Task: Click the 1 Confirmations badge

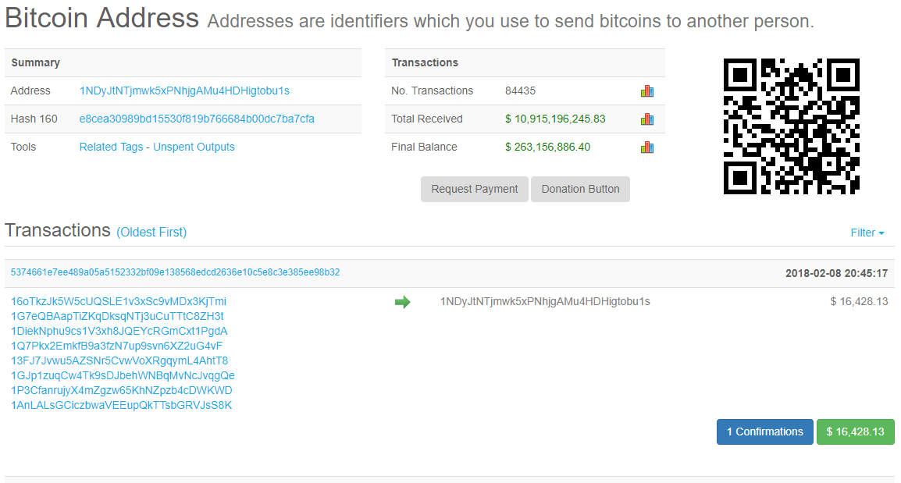Action: (764, 432)
